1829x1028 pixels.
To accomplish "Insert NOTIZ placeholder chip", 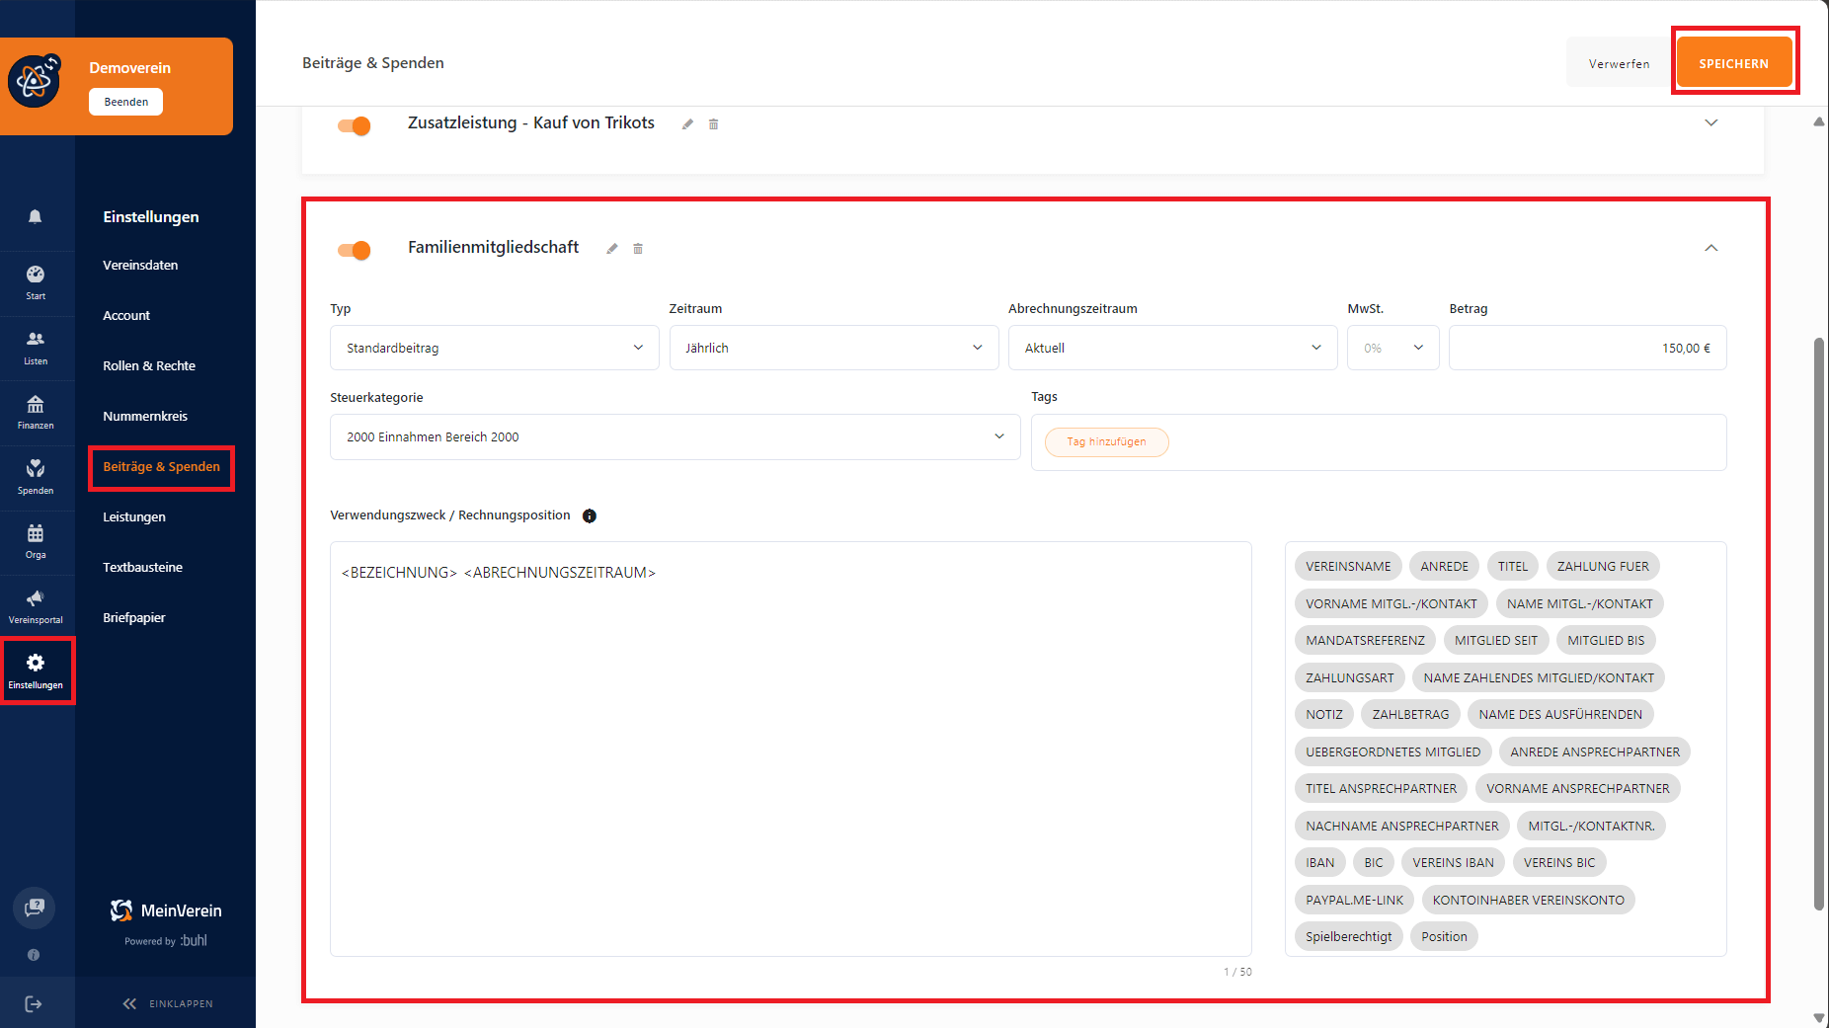I will coord(1323,714).
